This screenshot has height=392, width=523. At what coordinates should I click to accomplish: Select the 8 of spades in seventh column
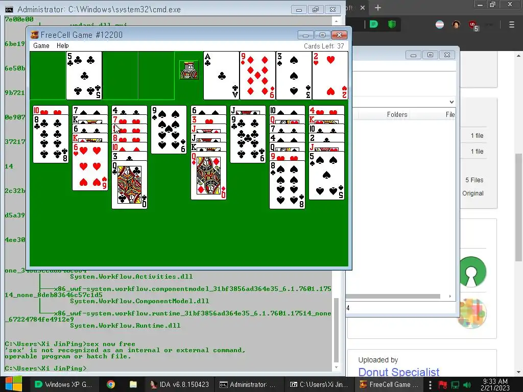tap(287, 185)
